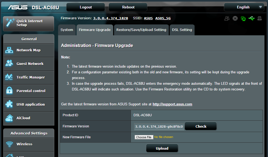Viewport: 268px width, 157px height.
Task: Click the USB application puzzle icon
Action: click(9, 104)
